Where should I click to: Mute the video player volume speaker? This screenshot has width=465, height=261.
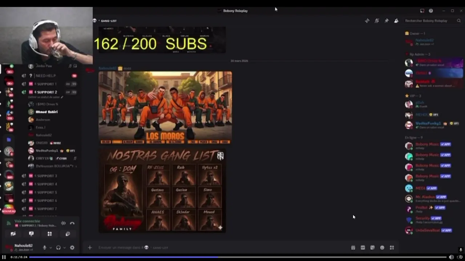451,257
